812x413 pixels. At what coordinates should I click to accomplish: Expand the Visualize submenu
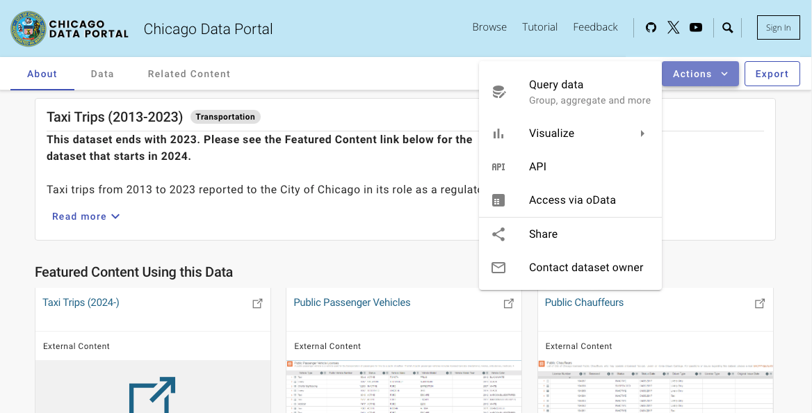point(570,133)
